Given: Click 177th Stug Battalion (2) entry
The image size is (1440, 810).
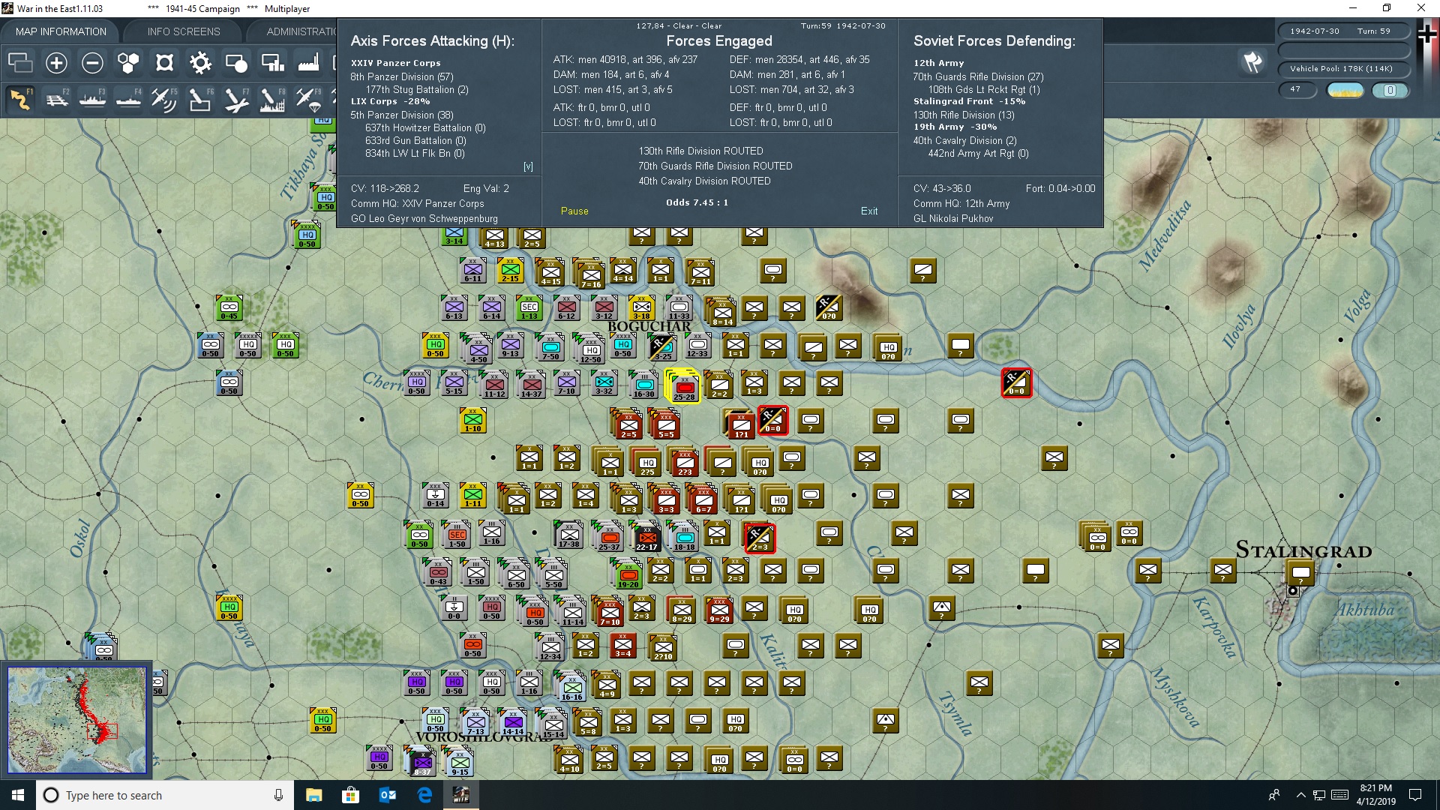Looking at the screenshot, I should pos(417,89).
